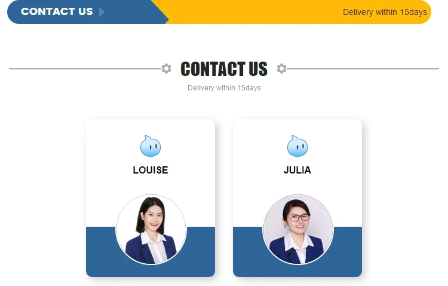The image size is (448, 286).
Task: Click Delivery within 15days text in the yellow banner
Action: click(x=385, y=12)
